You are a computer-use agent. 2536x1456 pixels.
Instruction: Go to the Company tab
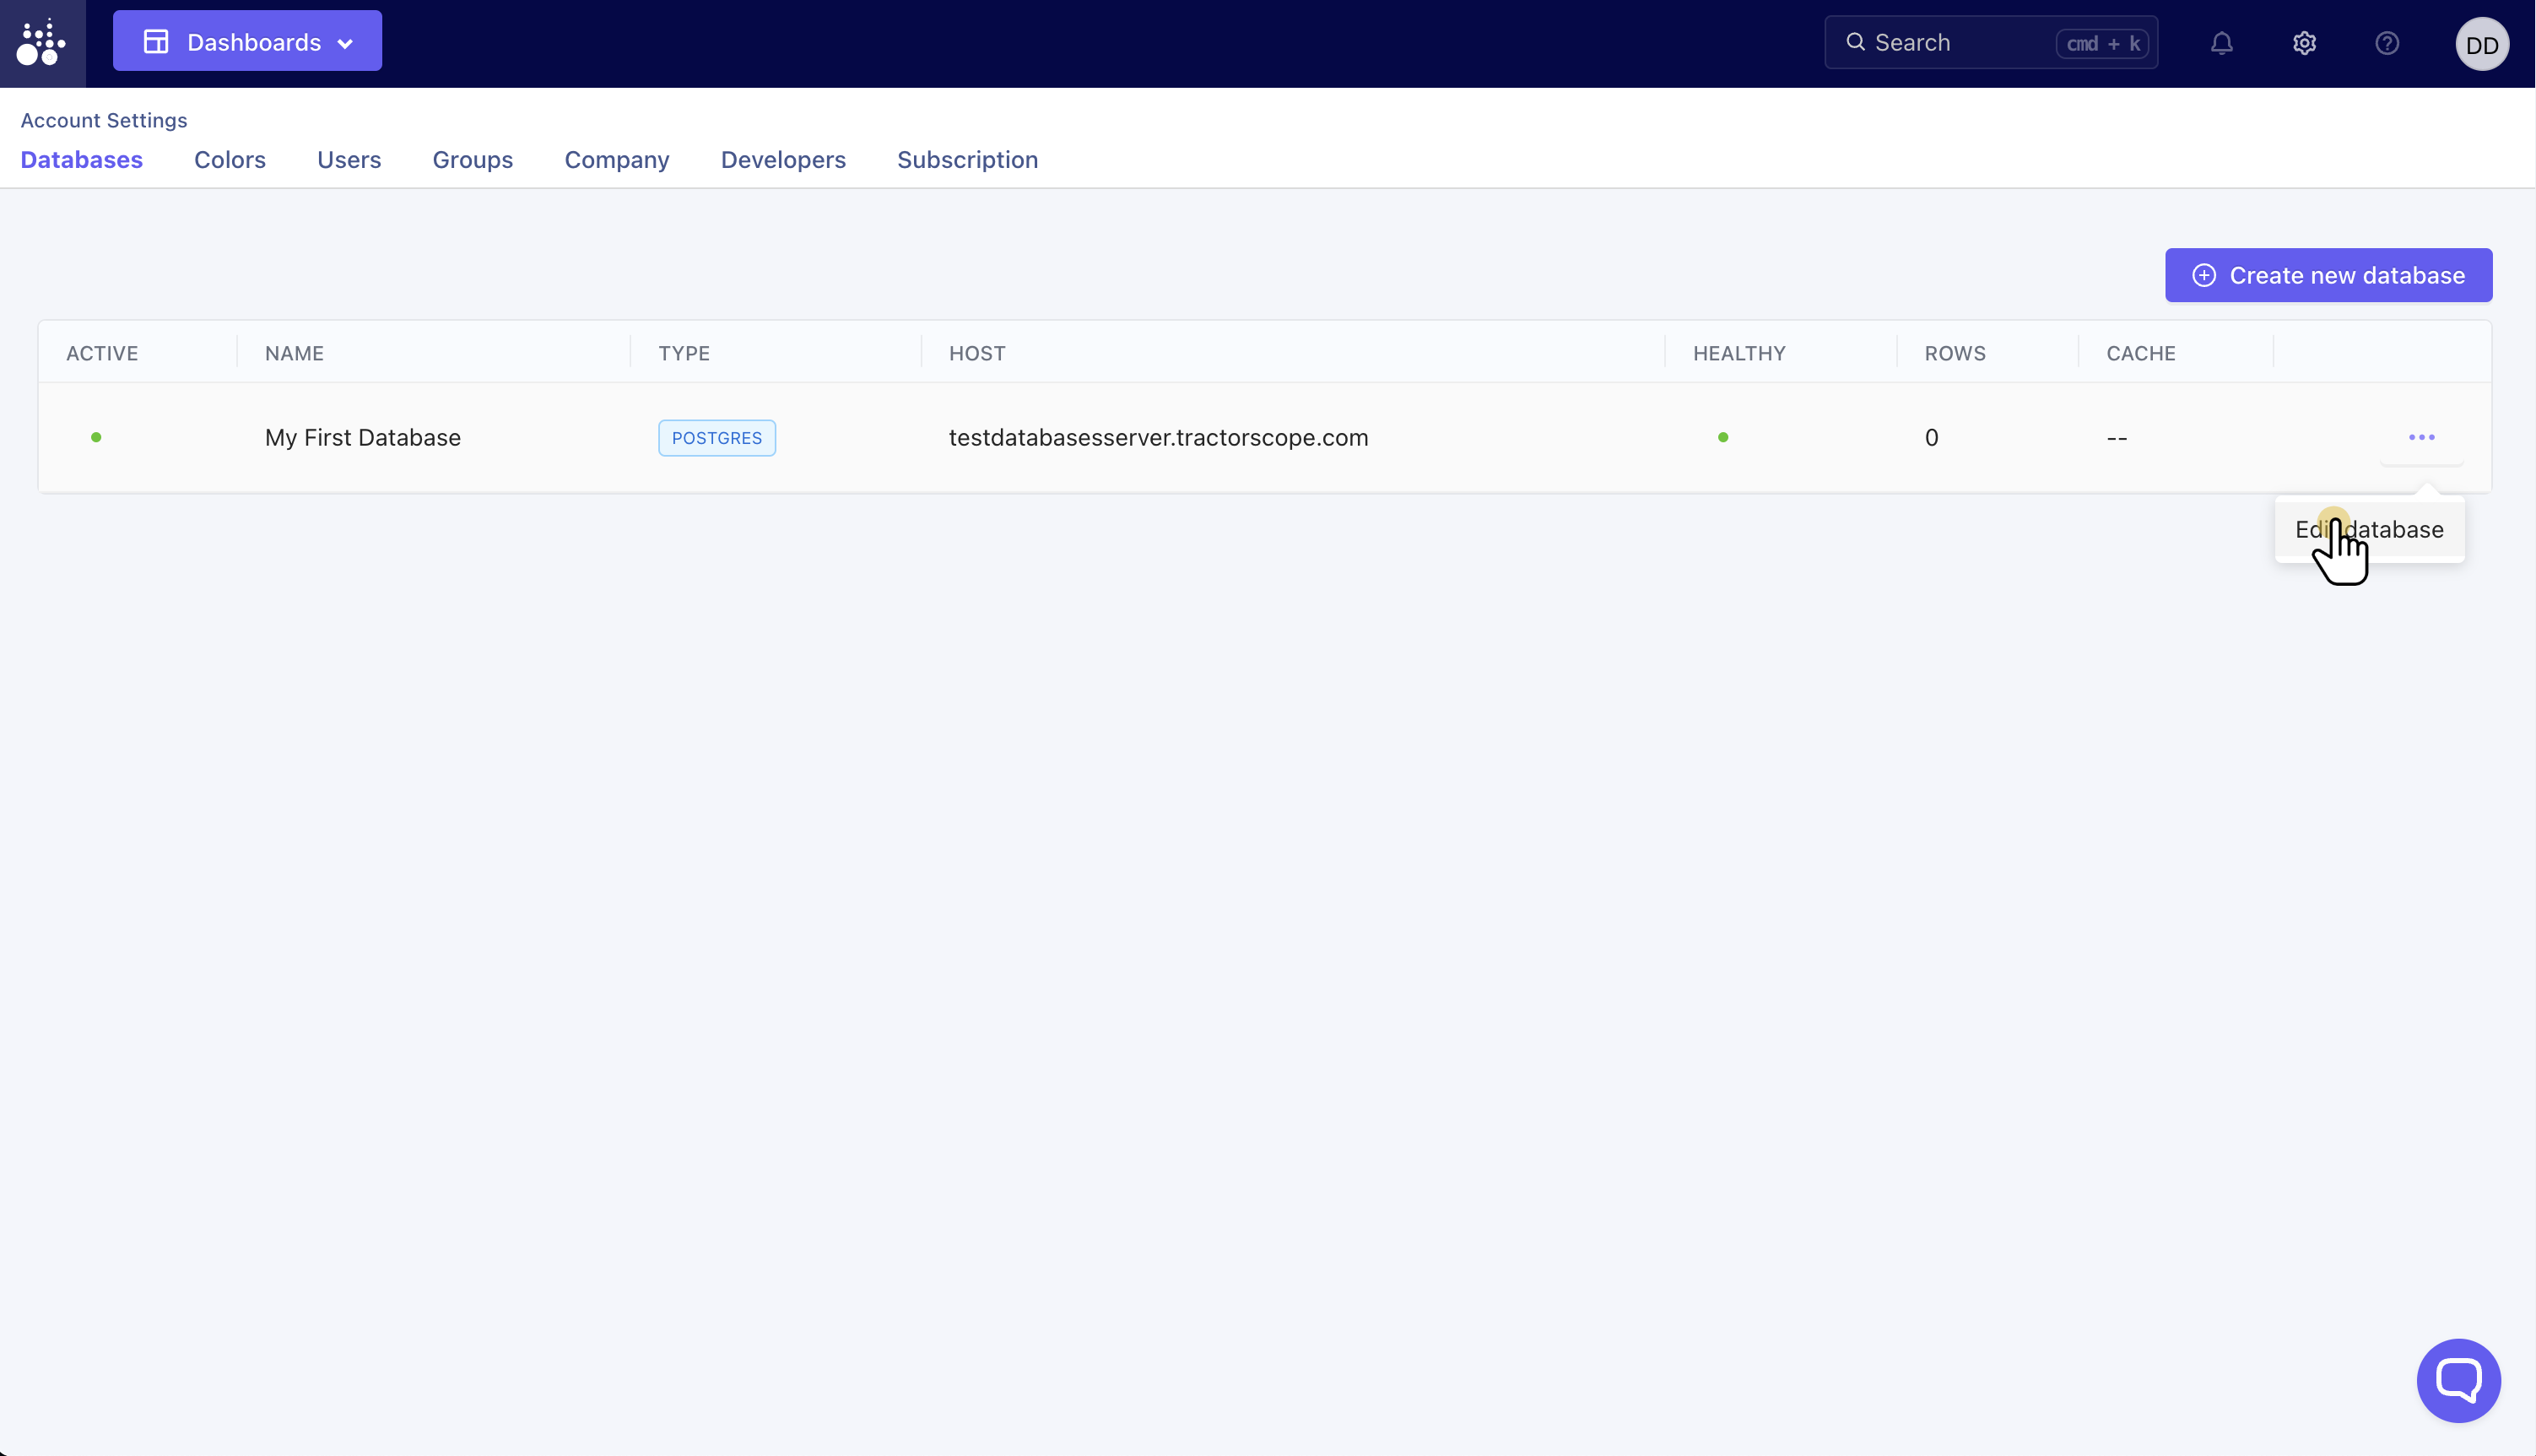pos(616,160)
